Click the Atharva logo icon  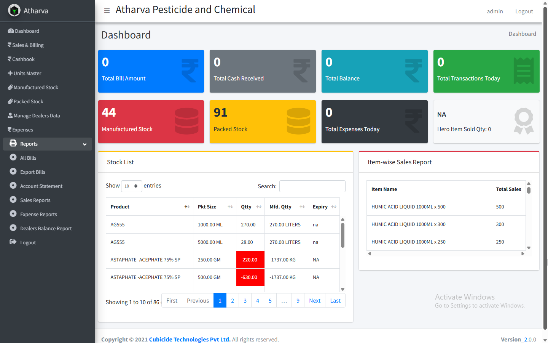[x=14, y=10]
